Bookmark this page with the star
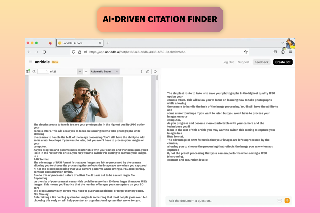Screen dimensions: 320x213 pos(246,52)
